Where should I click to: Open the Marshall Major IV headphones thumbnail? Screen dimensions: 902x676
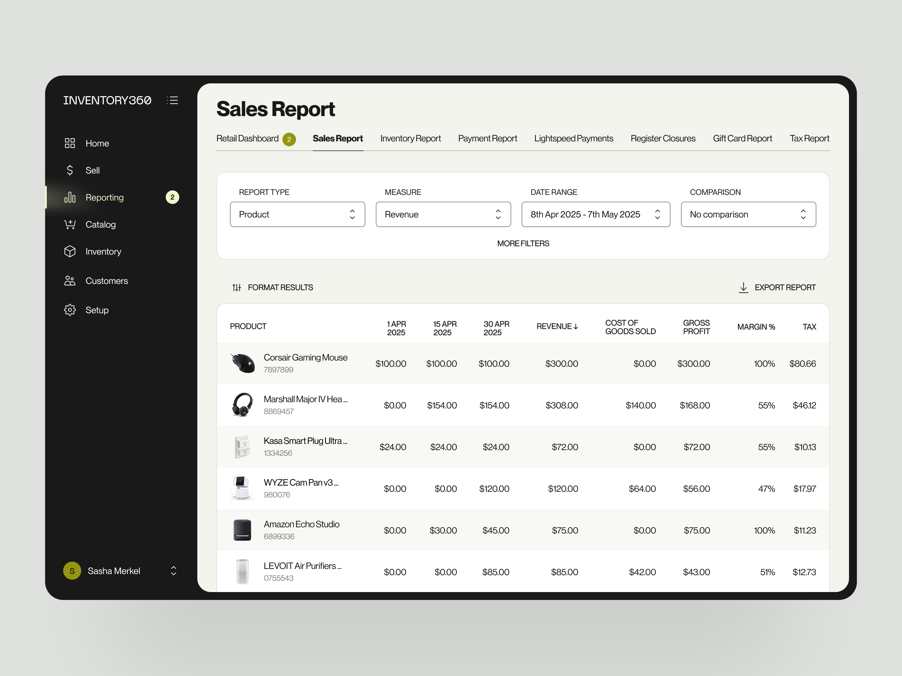(x=242, y=405)
